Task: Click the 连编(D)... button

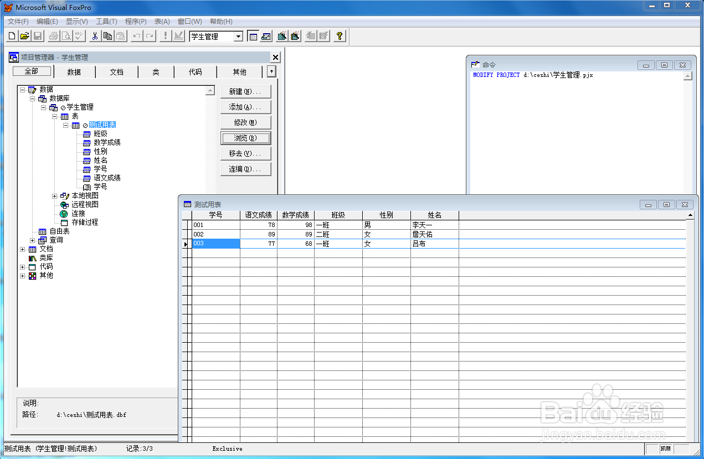Action: click(x=245, y=169)
